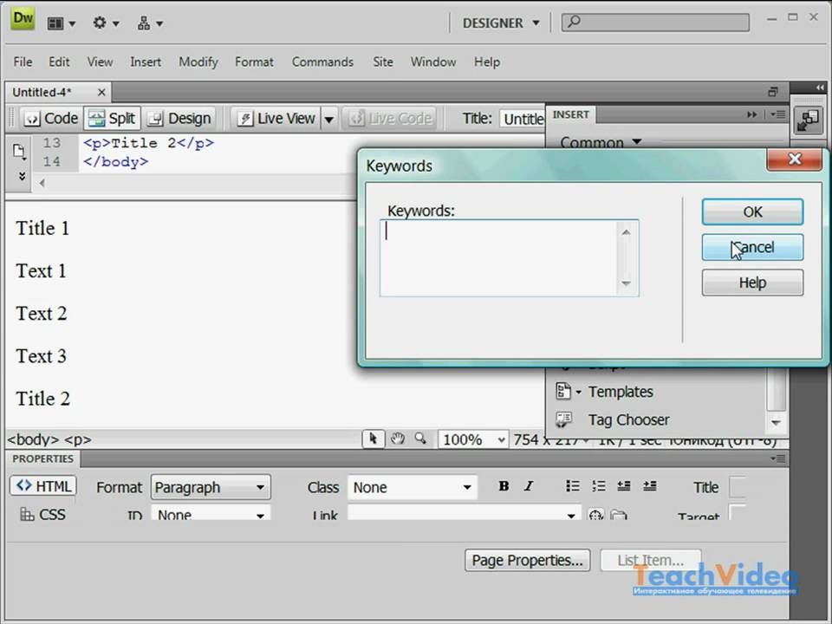Image resolution: width=832 pixels, height=624 pixels.
Task: Open the Help menu
Action: tap(486, 62)
